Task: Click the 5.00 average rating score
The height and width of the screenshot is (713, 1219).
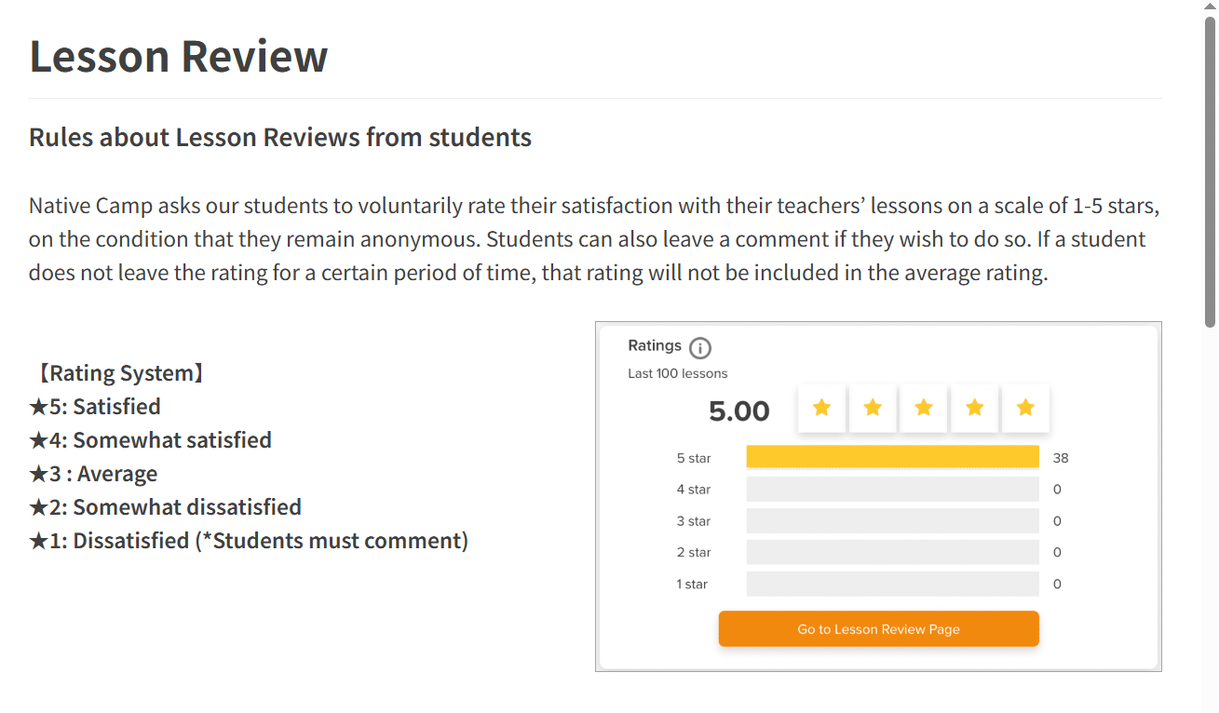Action: 739,411
